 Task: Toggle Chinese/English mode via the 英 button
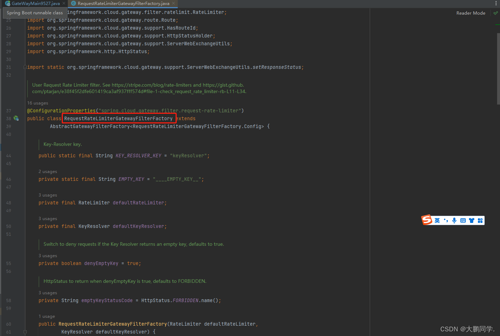[437, 220]
